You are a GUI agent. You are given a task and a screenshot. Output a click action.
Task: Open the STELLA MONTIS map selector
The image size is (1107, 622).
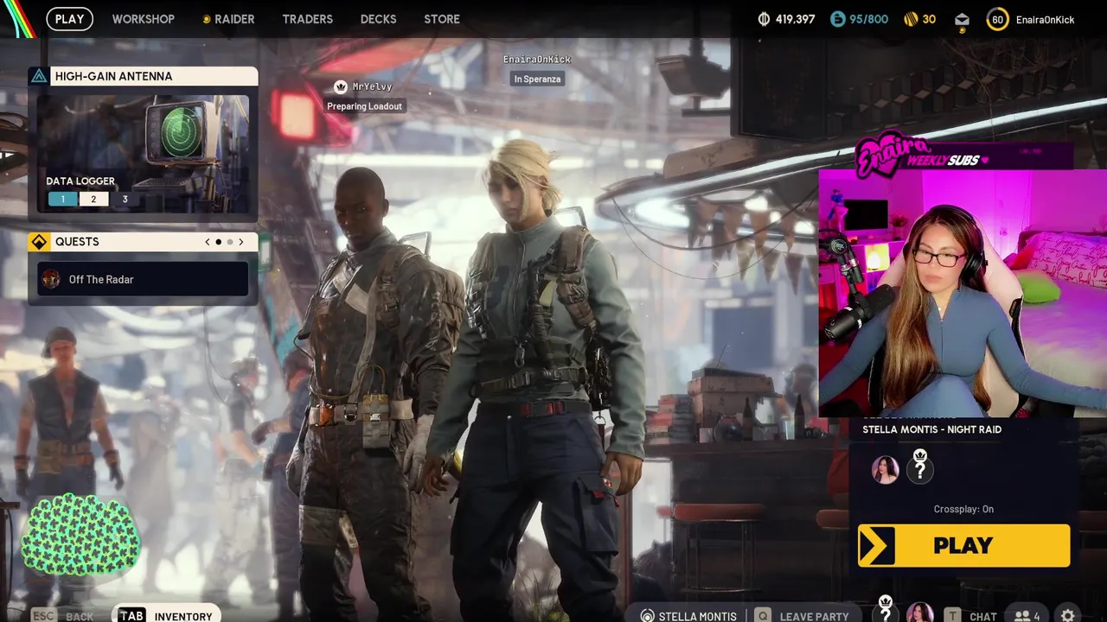688,615
